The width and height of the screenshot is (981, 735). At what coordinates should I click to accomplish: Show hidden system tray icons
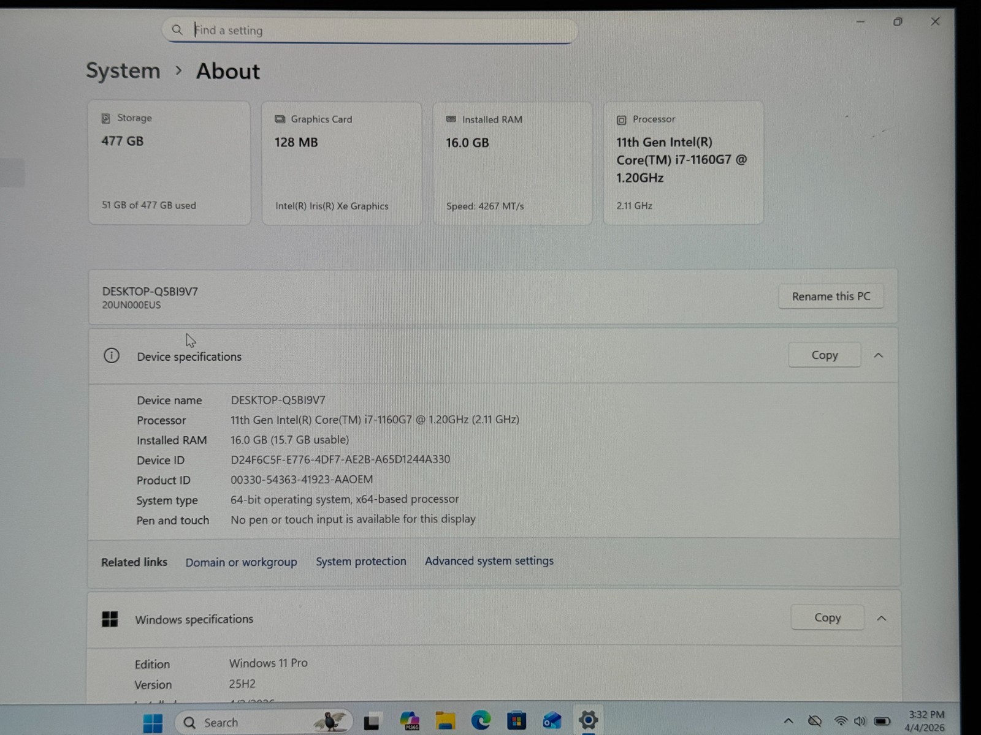click(788, 721)
